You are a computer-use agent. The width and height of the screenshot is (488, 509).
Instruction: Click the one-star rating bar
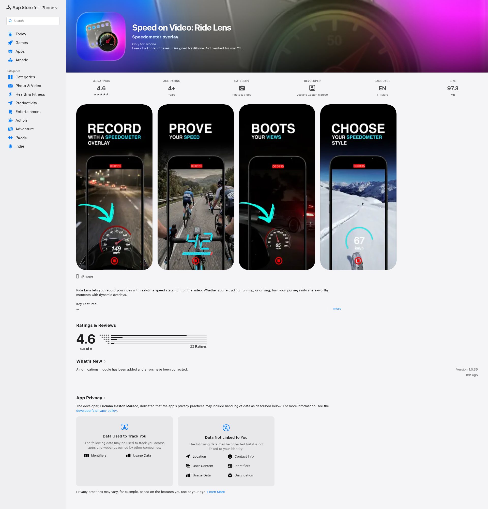[x=159, y=344]
